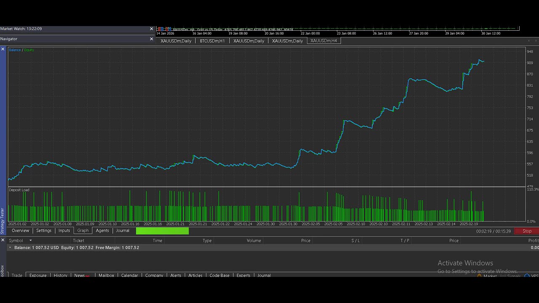The height and width of the screenshot is (303, 539).
Task: Click the chart tabs scroll-left arrow
Action: 529,41
